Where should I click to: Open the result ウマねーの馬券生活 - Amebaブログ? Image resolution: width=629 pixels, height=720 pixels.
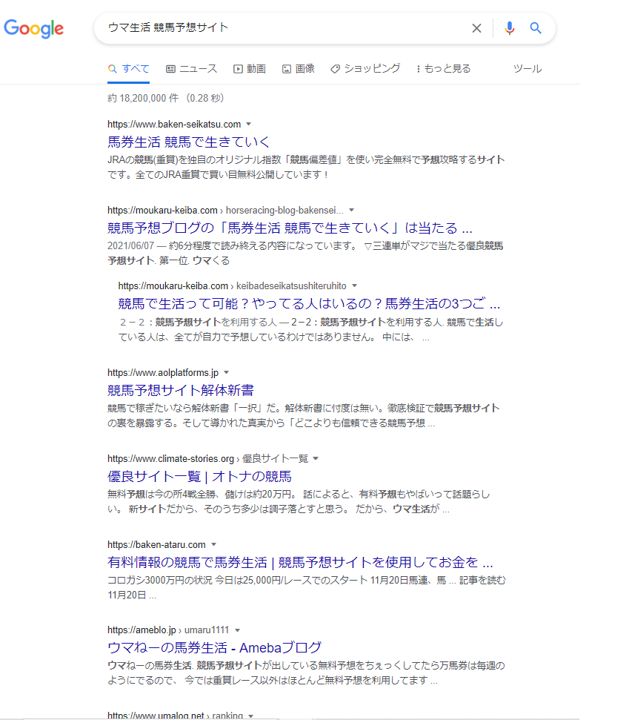pyautogui.click(x=214, y=648)
